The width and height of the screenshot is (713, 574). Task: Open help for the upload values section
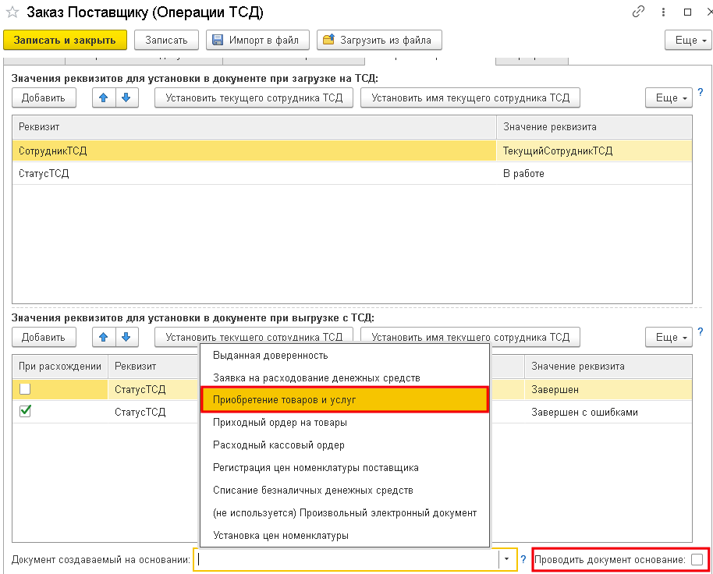pos(701,92)
